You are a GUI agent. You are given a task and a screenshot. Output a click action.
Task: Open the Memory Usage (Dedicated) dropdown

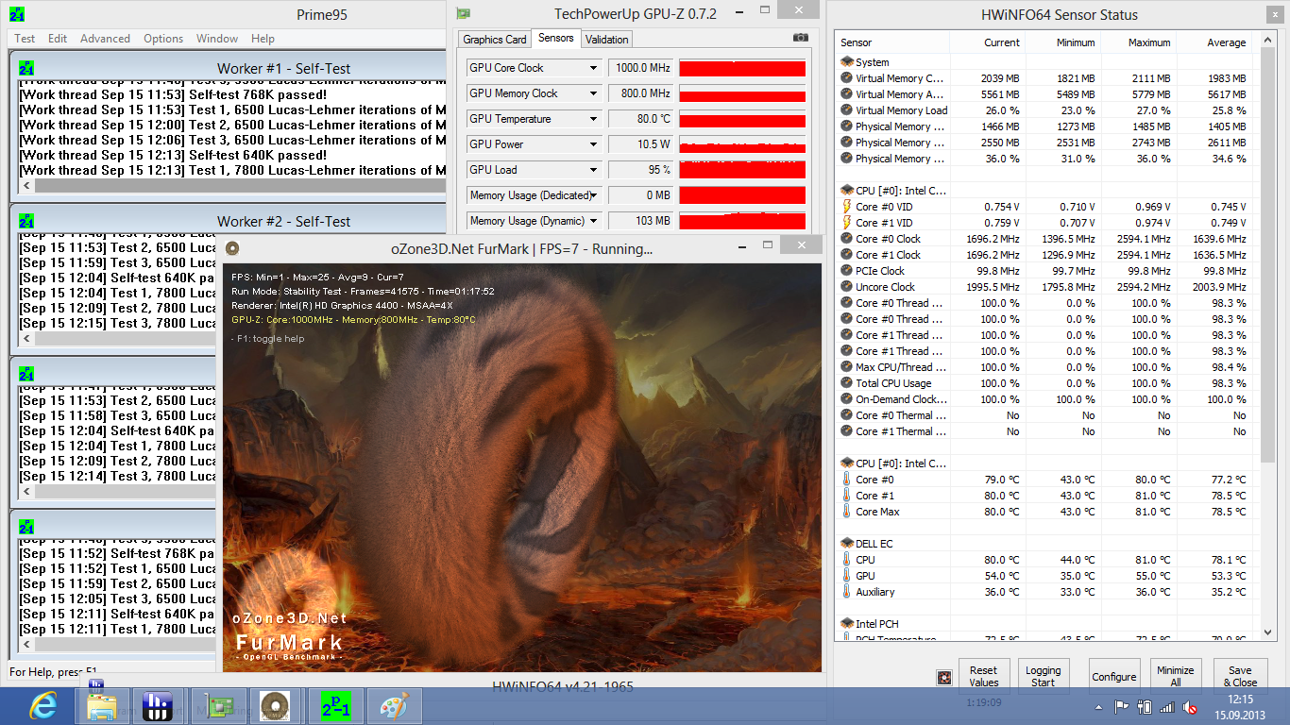click(x=593, y=195)
